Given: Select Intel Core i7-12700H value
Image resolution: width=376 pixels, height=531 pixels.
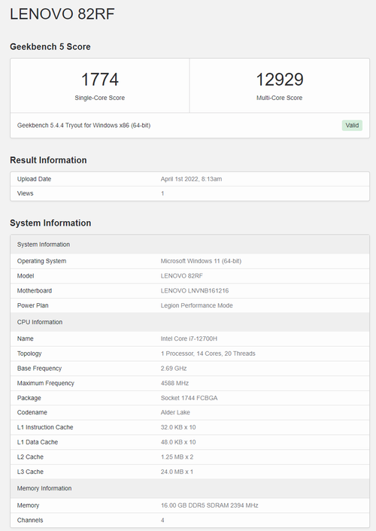Looking at the screenshot, I should click(x=189, y=338).
